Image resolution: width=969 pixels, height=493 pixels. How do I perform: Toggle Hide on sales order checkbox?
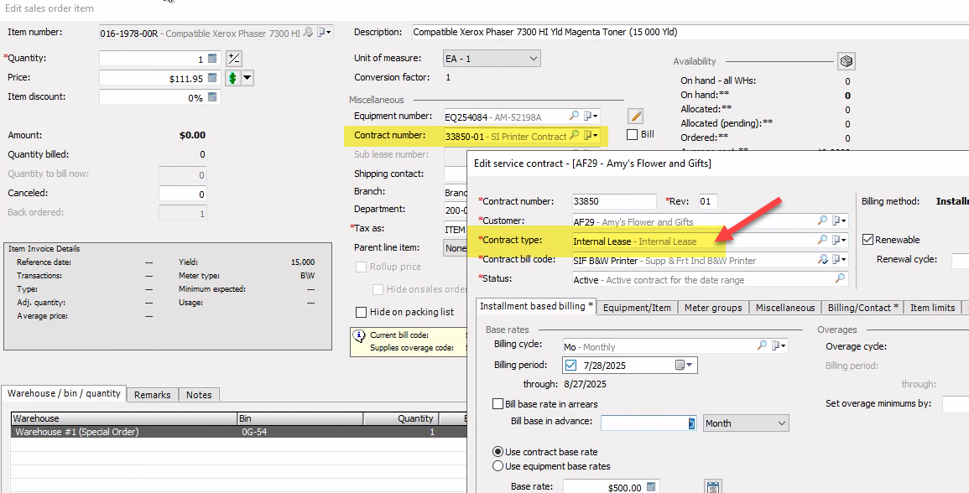coord(378,289)
